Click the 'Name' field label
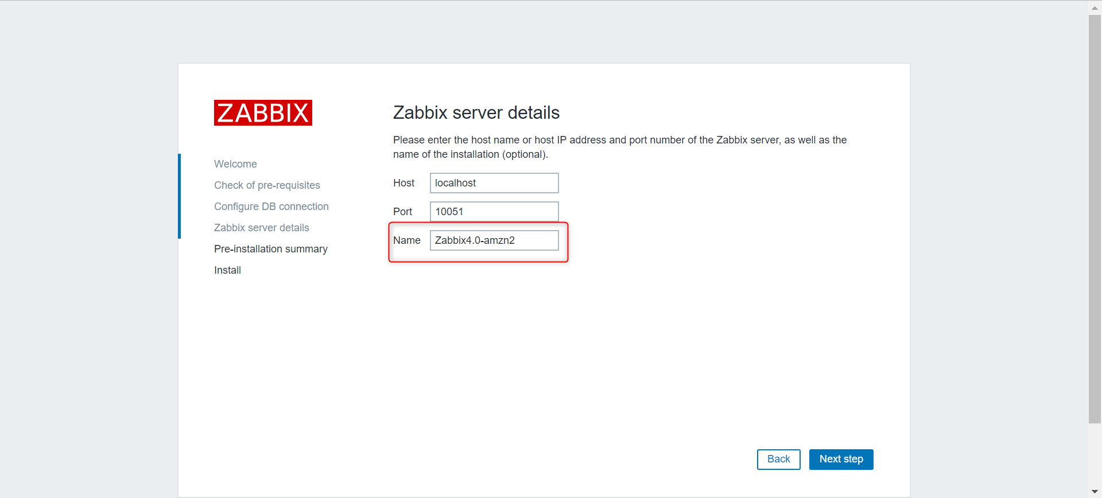Screen dimensions: 1102x498 coord(407,240)
